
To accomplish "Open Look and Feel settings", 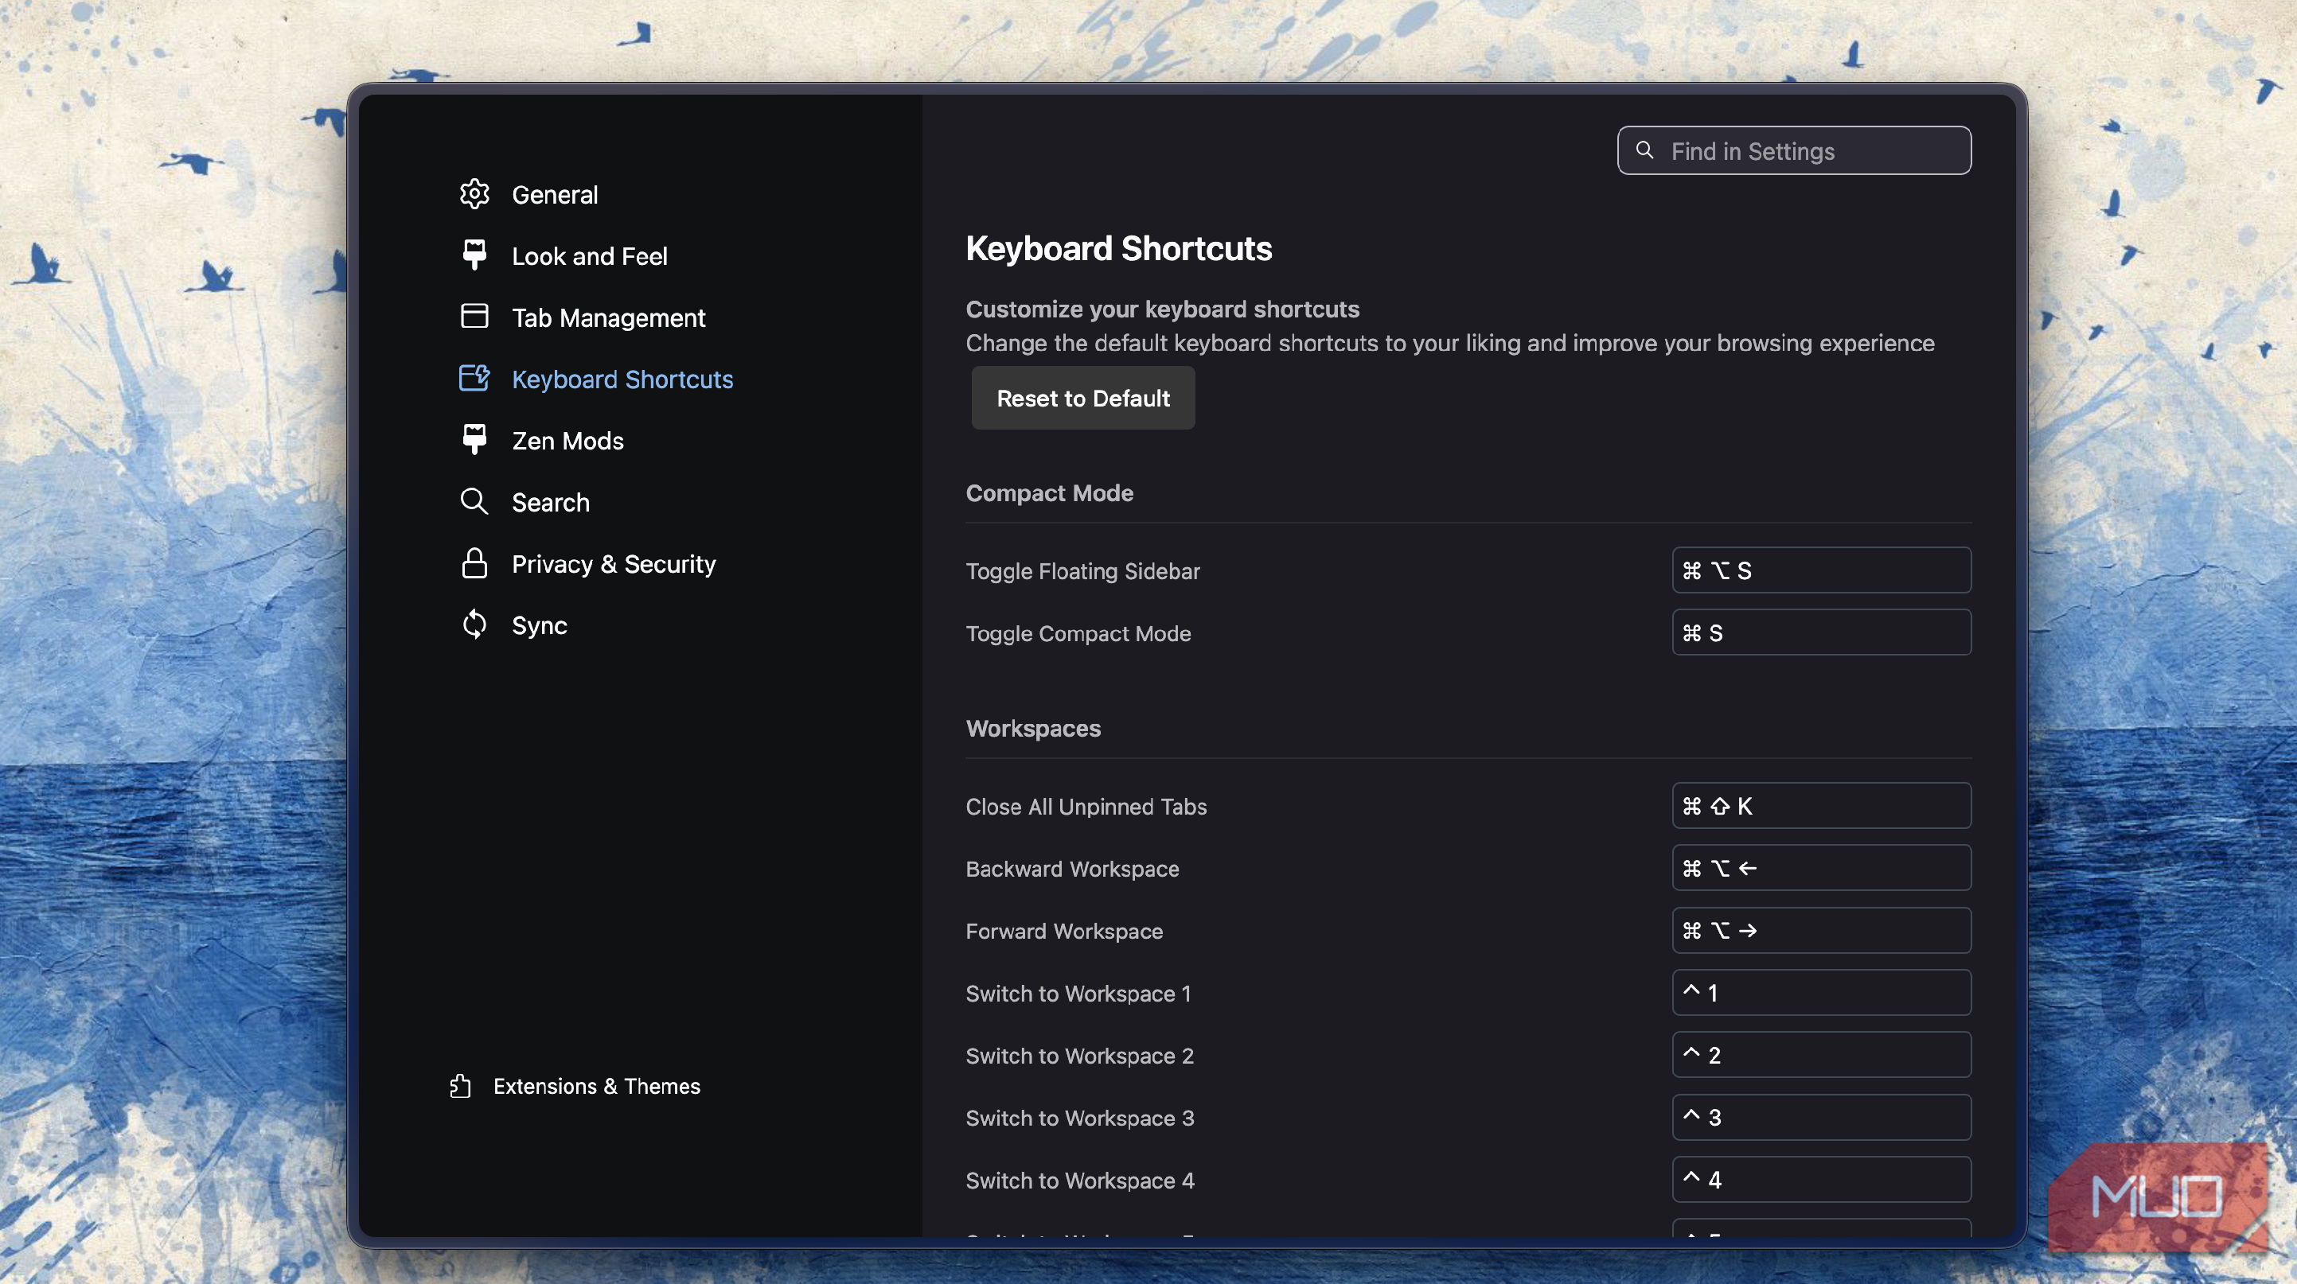I will (590, 255).
